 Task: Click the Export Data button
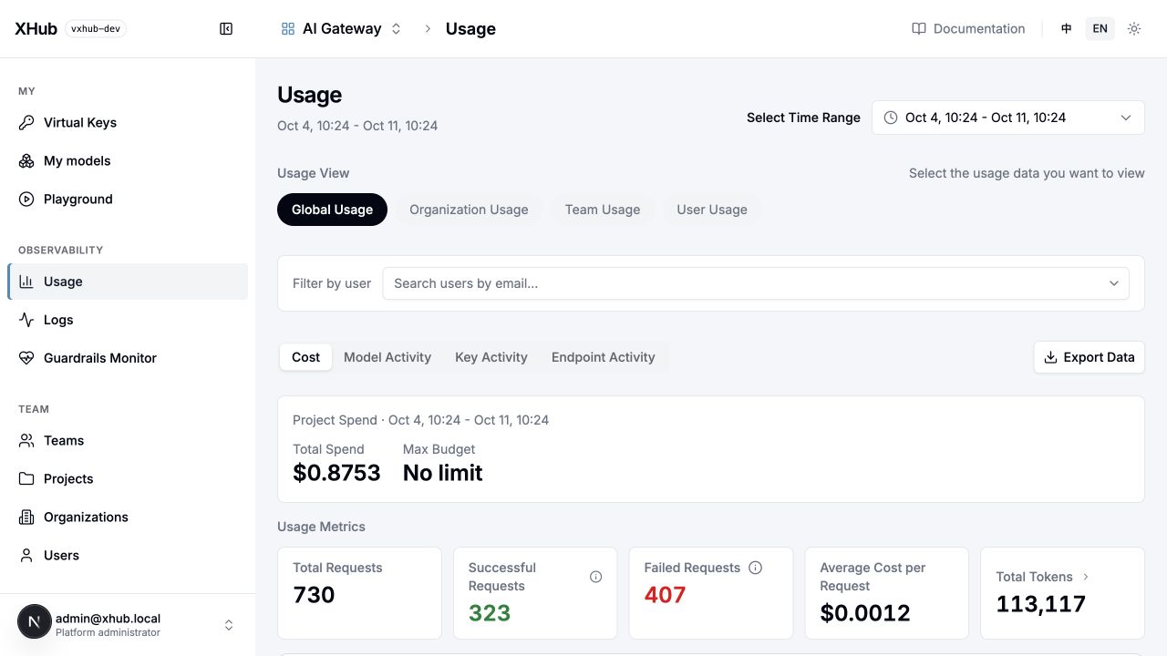[1090, 357]
